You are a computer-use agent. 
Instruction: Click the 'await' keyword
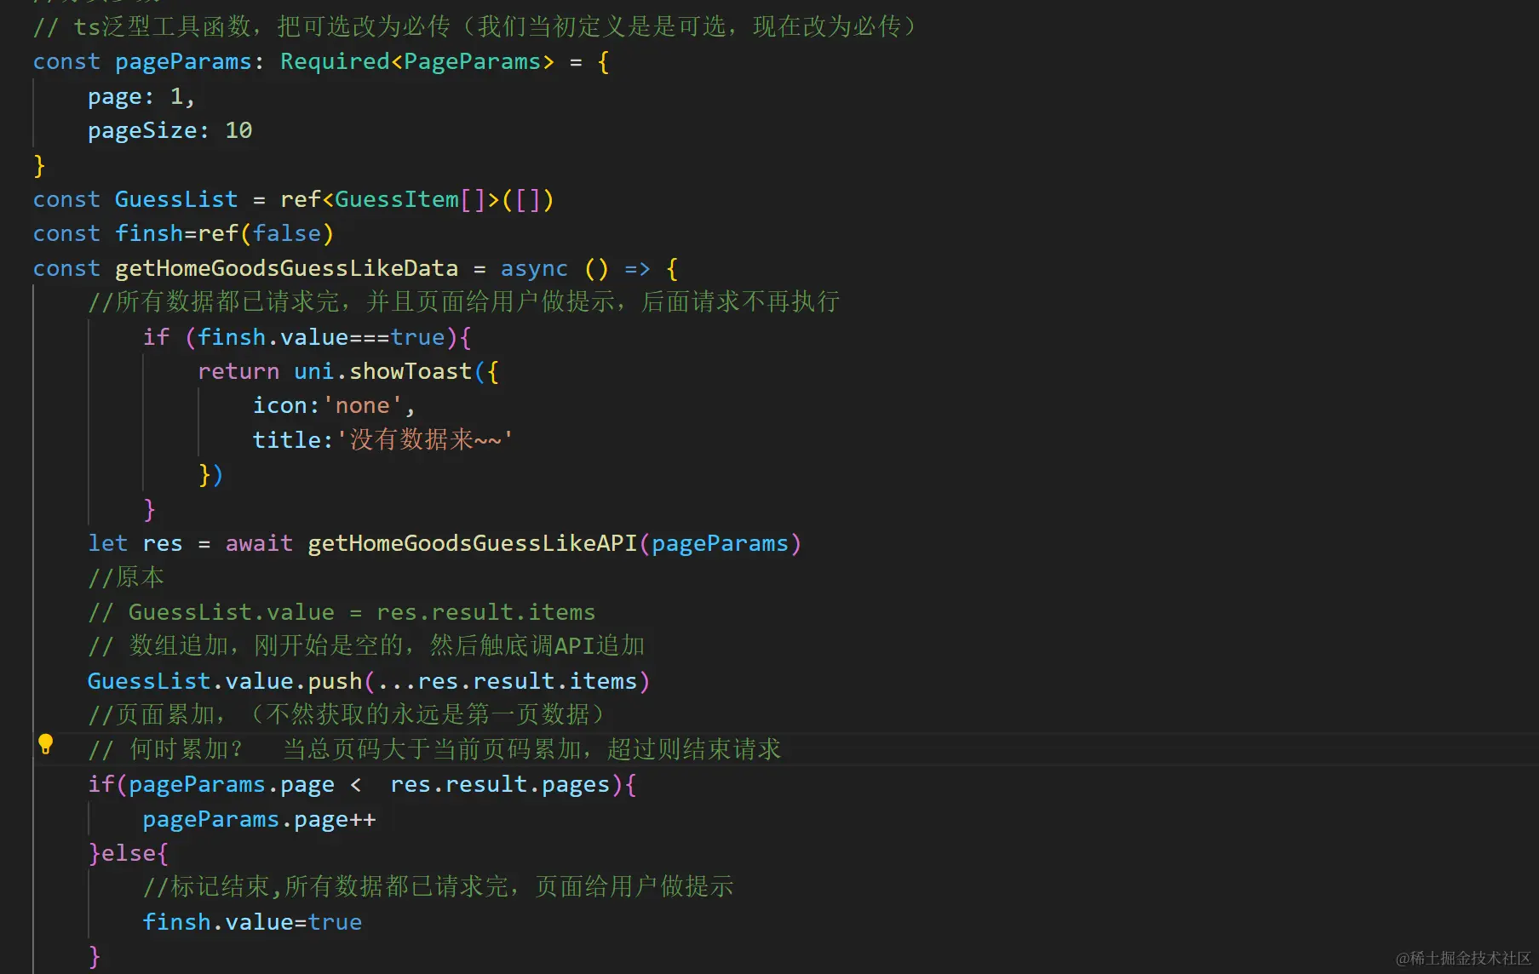[259, 543]
